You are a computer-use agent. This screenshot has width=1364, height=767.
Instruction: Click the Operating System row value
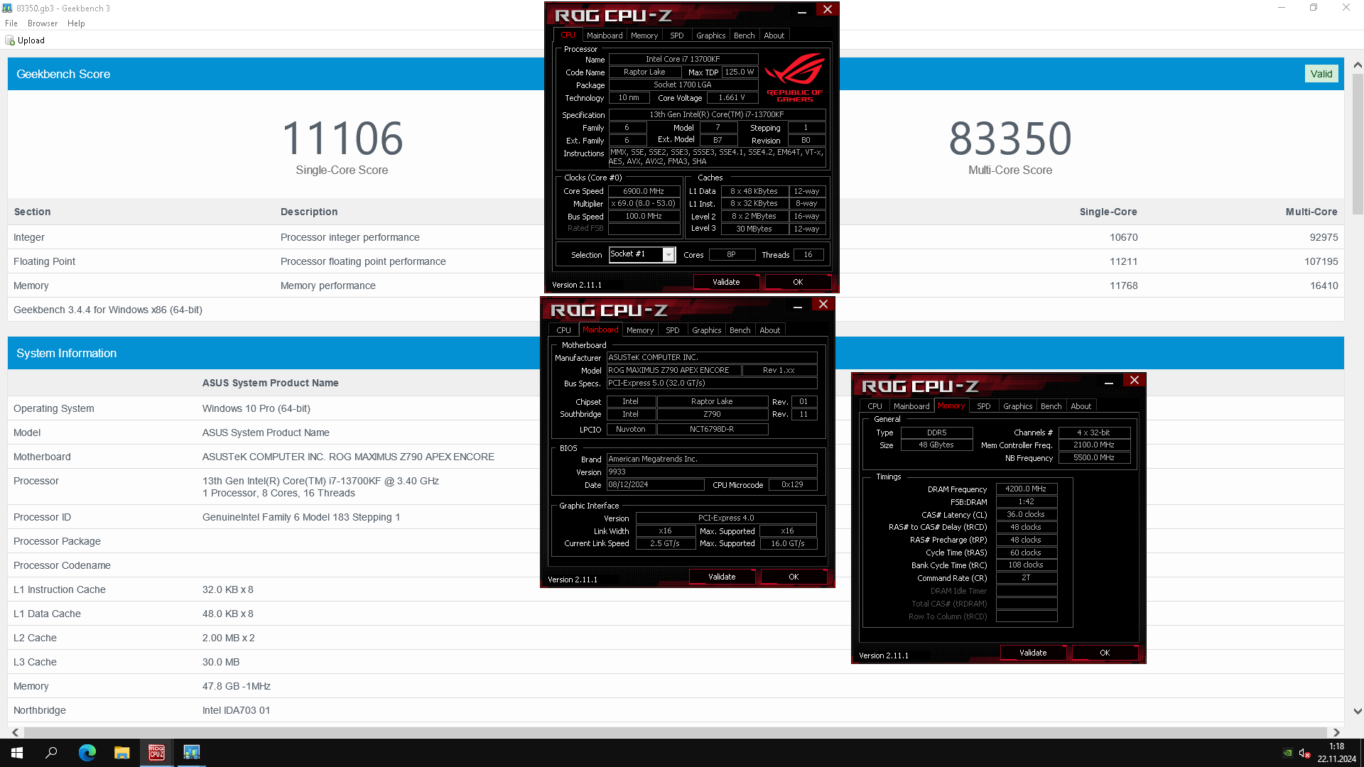(x=256, y=408)
